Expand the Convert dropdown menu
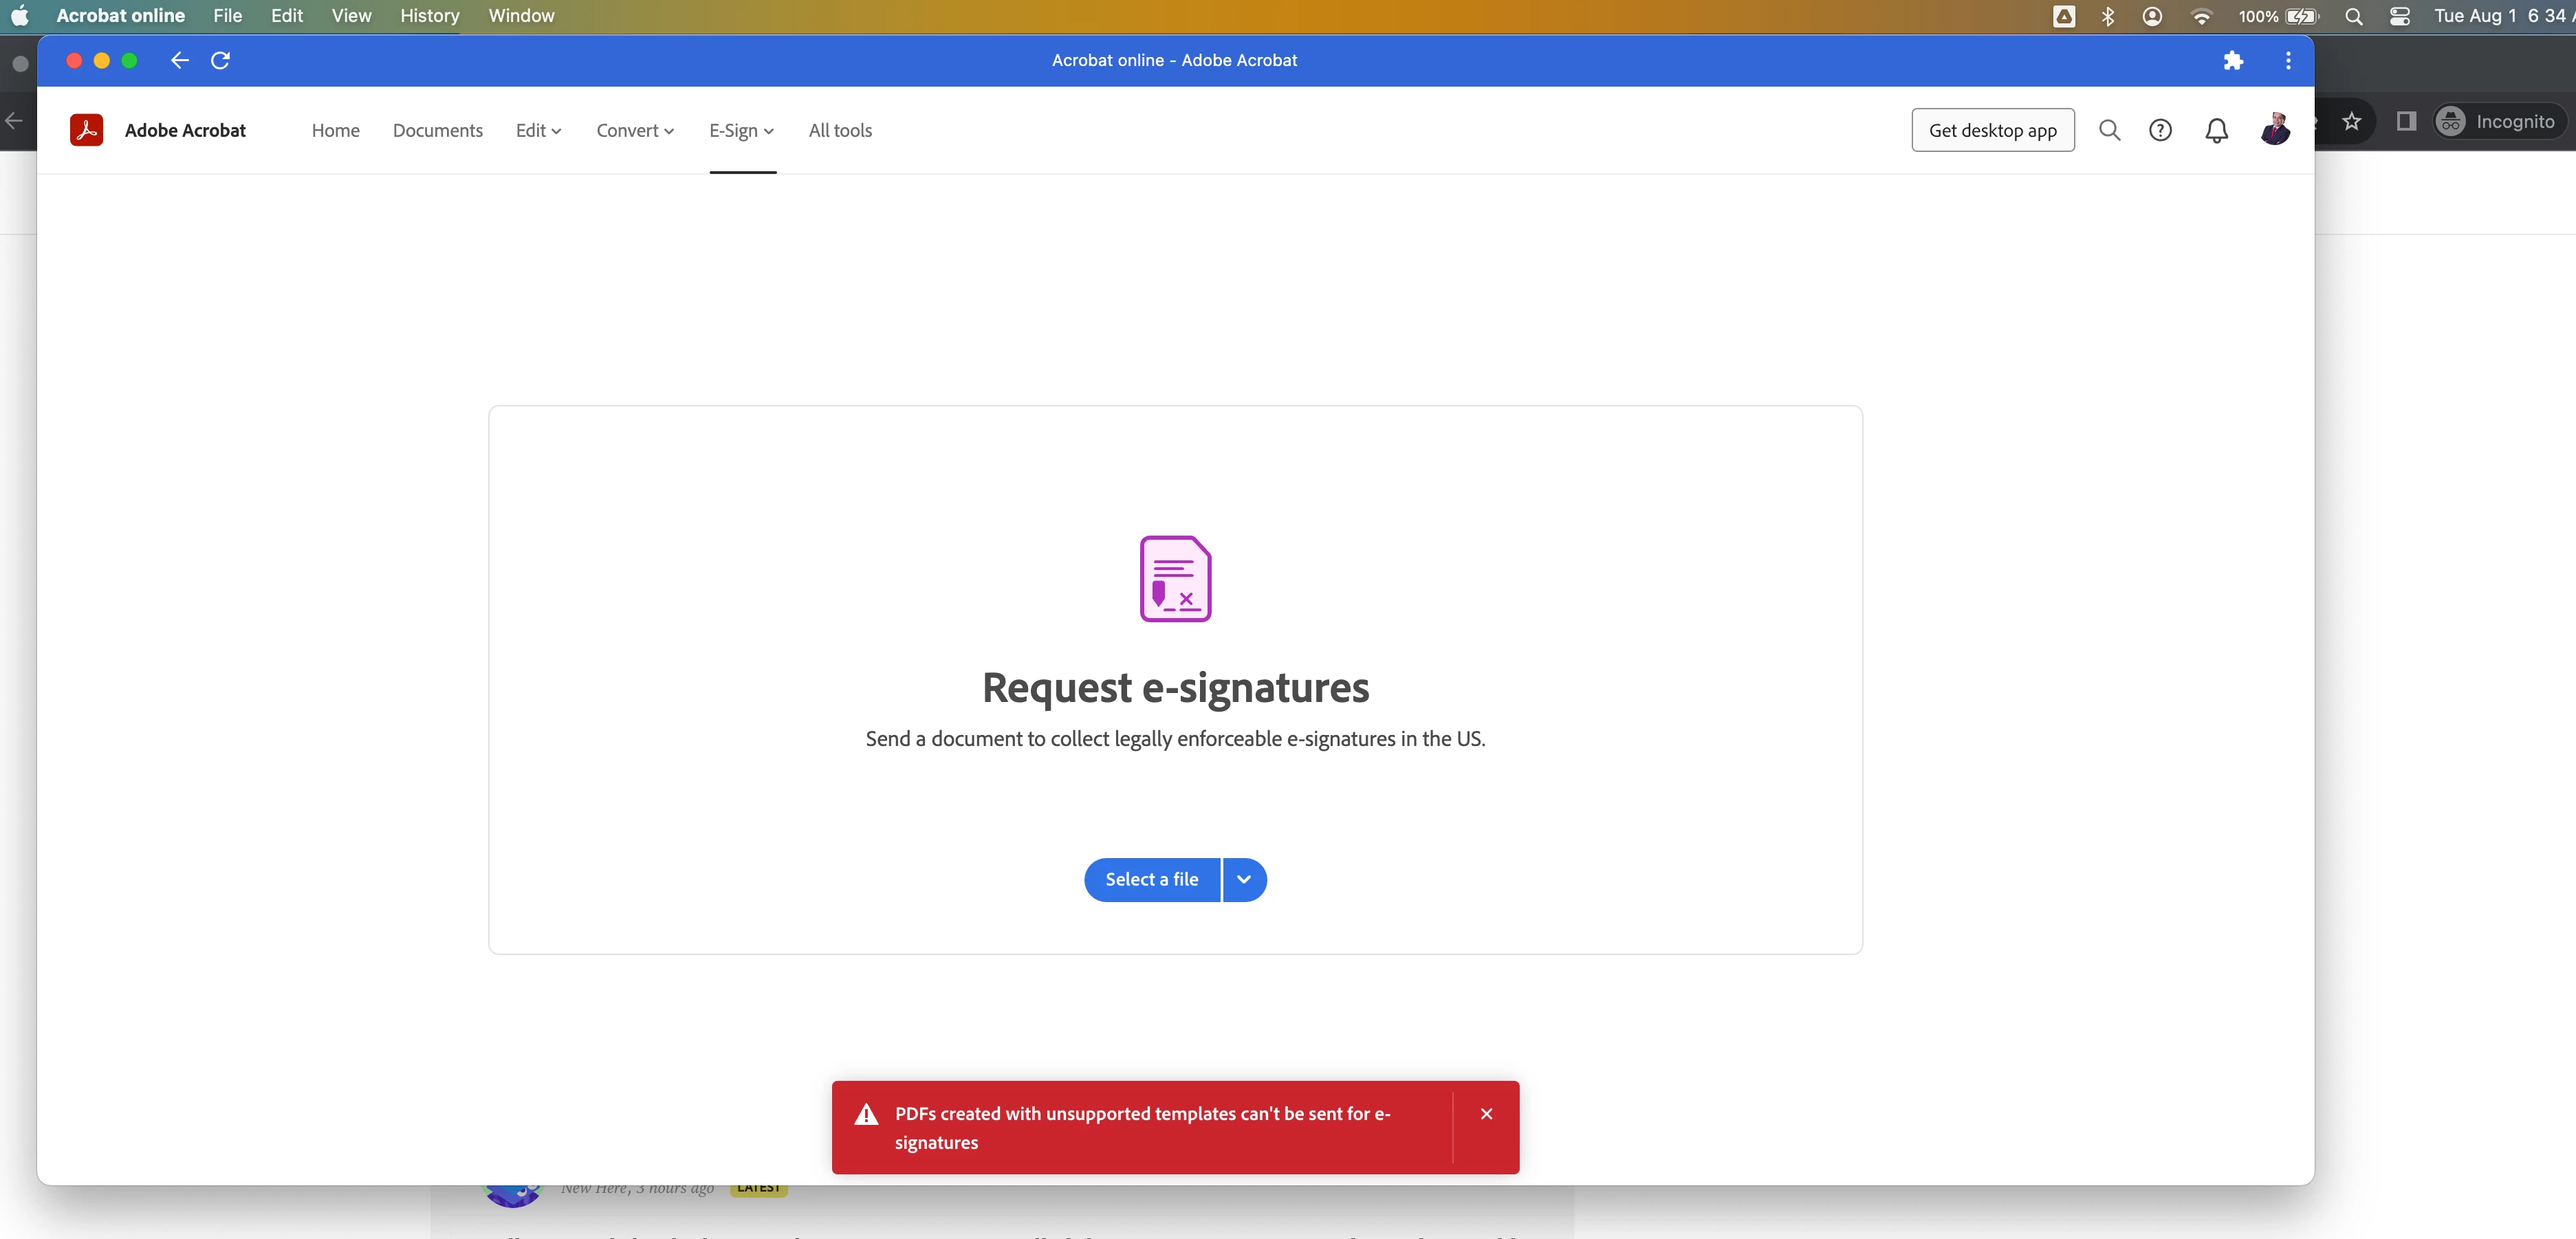This screenshot has height=1239, width=2576. [635, 131]
